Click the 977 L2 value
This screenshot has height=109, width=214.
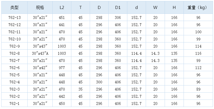62,68
